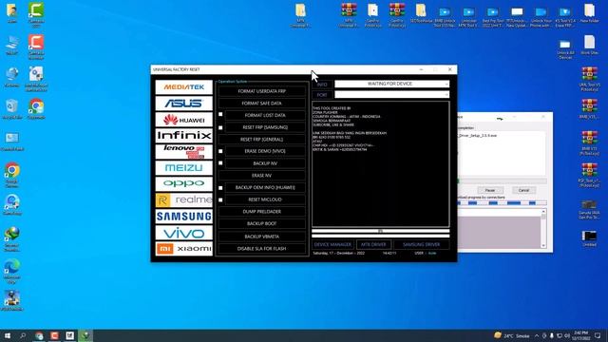Open the New Folder desktop icon
The image size is (608, 342).
tap(589, 13)
